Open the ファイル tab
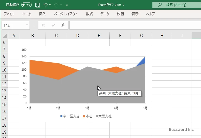The image size is (201, 138). 9,14
